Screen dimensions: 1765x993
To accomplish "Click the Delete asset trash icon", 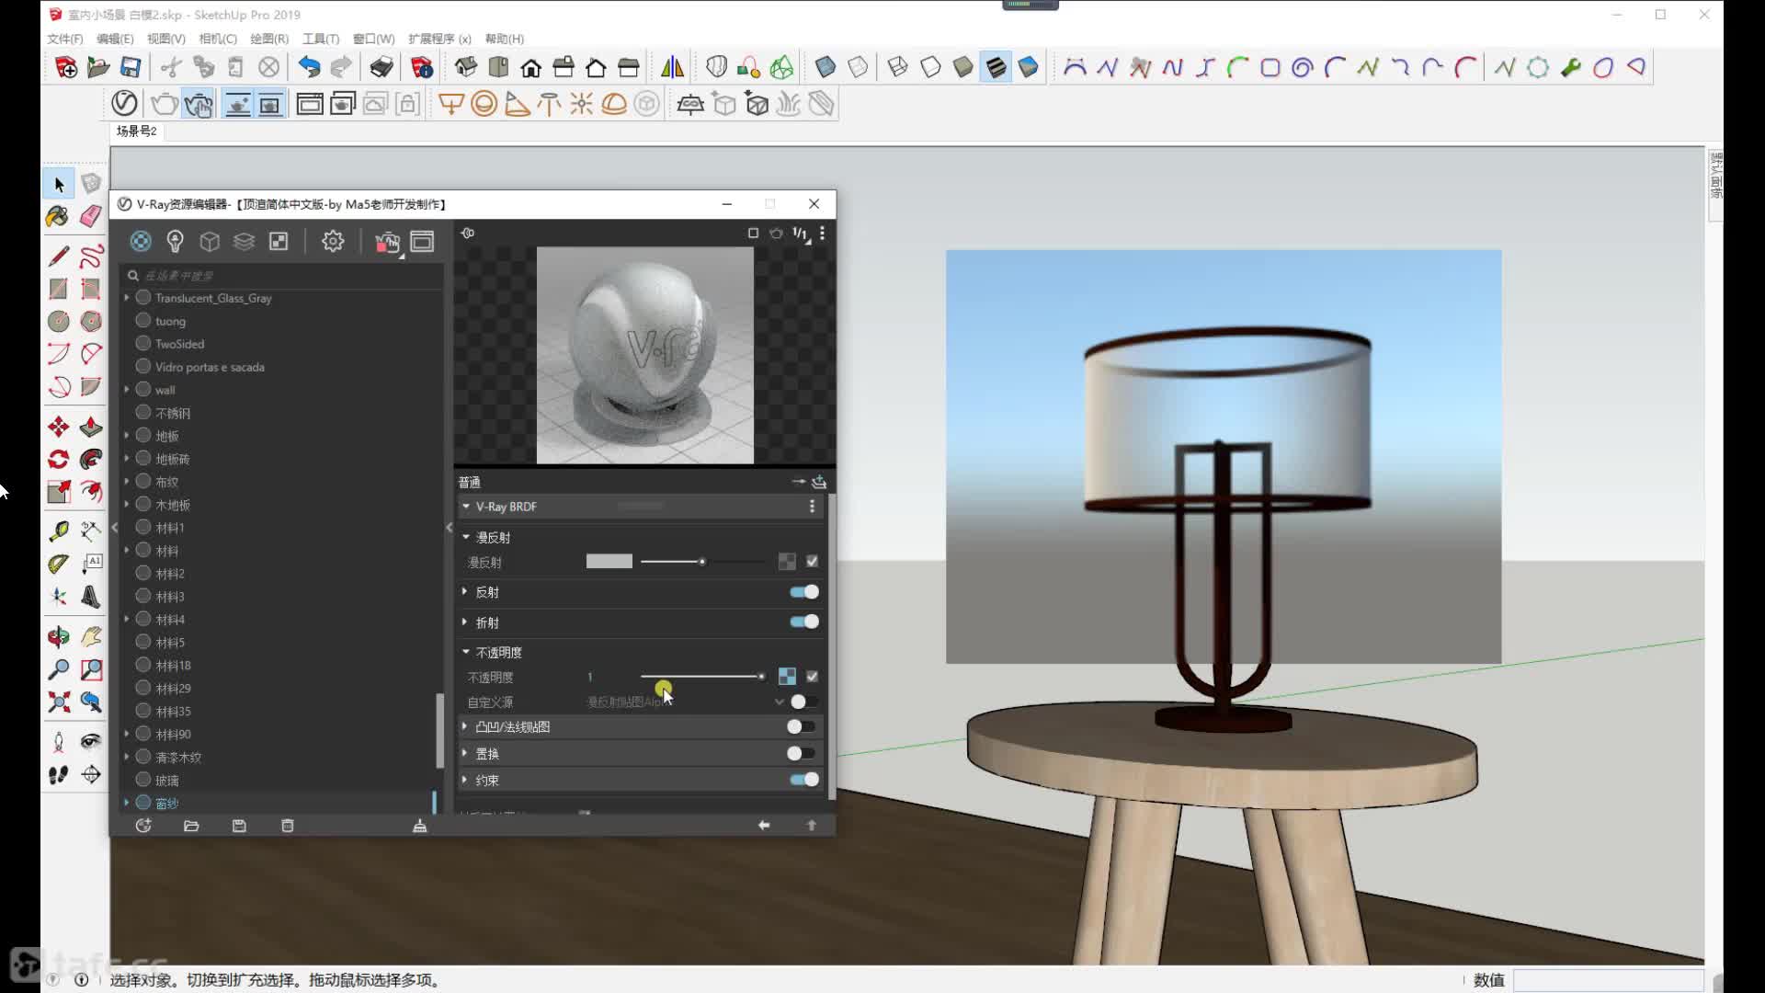I will 287,826.
